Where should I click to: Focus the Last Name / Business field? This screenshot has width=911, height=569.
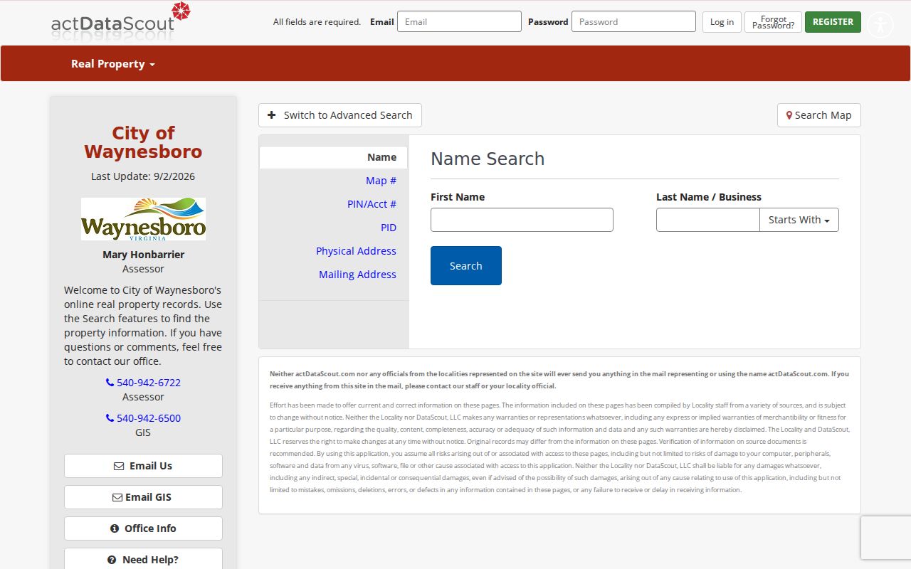(x=708, y=220)
